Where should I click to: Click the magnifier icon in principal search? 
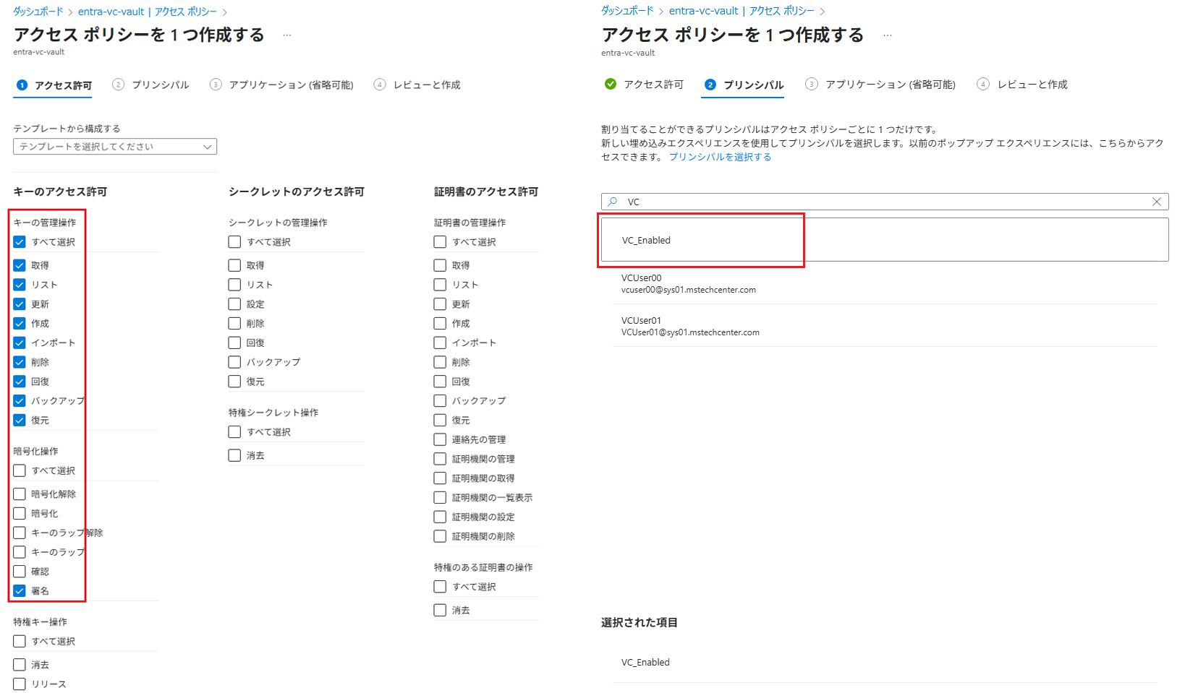[613, 202]
